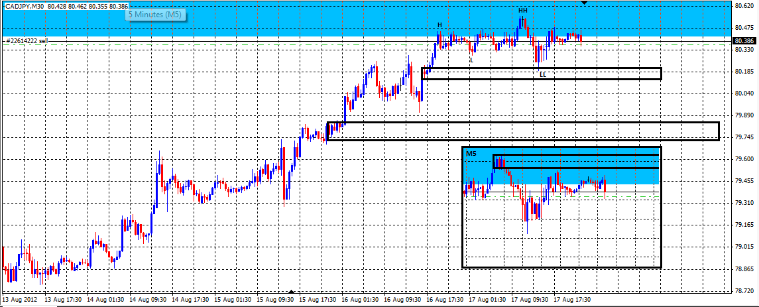Click the current price tag 80.386
The image size is (759, 307).
tap(744, 40)
